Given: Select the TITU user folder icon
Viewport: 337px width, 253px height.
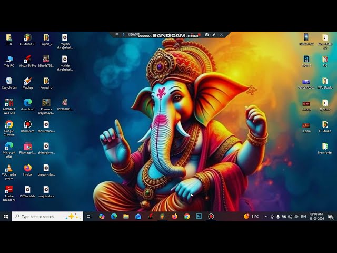Looking at the screenshot, I should pos(9,40).
